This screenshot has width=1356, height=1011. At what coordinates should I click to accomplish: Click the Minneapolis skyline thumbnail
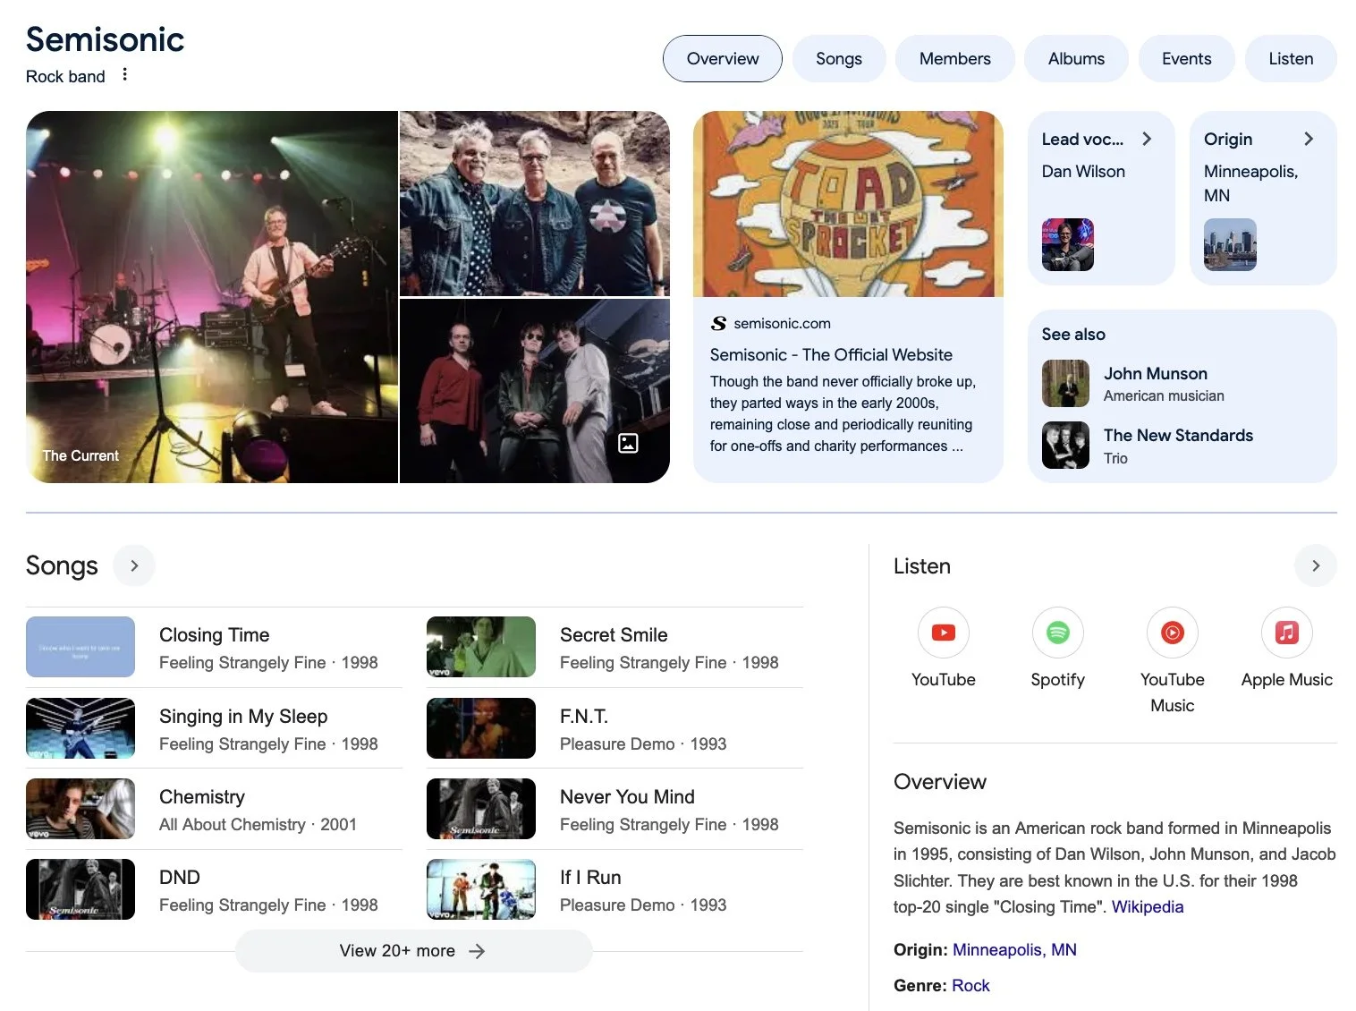point(1230,244)
